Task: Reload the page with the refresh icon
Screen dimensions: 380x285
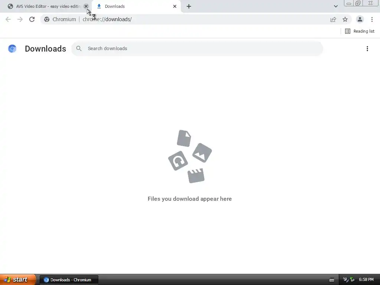Action: click(32, 19)
